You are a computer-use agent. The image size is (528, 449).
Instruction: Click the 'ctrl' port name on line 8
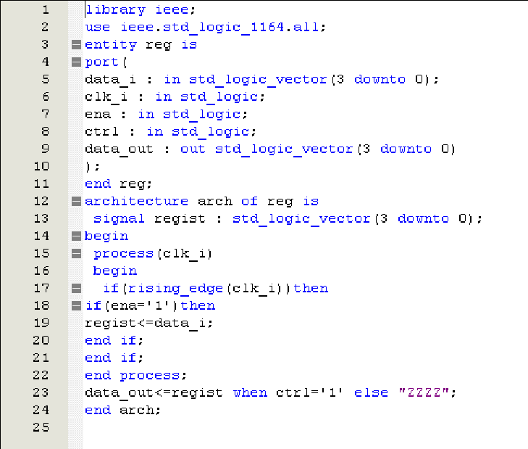pyautogui.click(x=101, y=131)
